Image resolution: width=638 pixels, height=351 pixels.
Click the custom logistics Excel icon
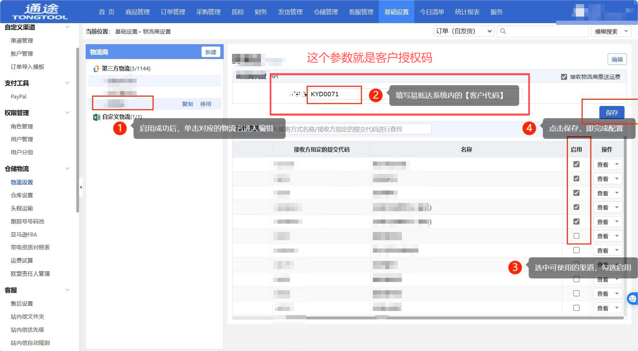96,117
